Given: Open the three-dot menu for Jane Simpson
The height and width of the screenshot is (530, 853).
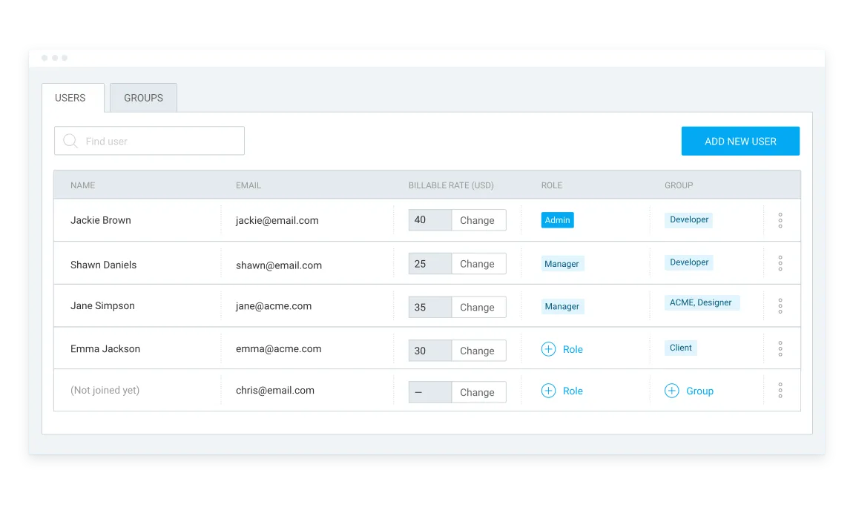Looking at the screenshot, I should (x=780, y=306).
